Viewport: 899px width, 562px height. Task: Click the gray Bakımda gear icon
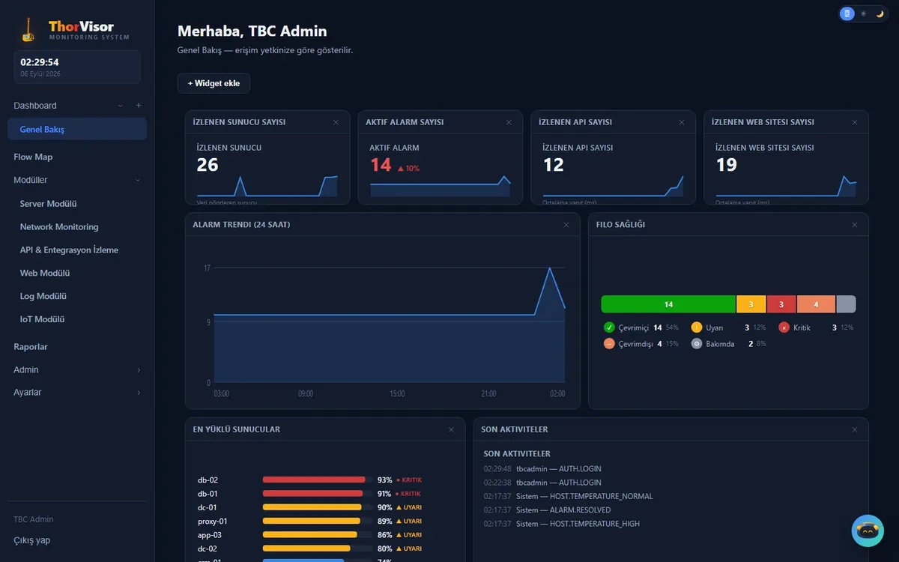[x=697, y=344]
